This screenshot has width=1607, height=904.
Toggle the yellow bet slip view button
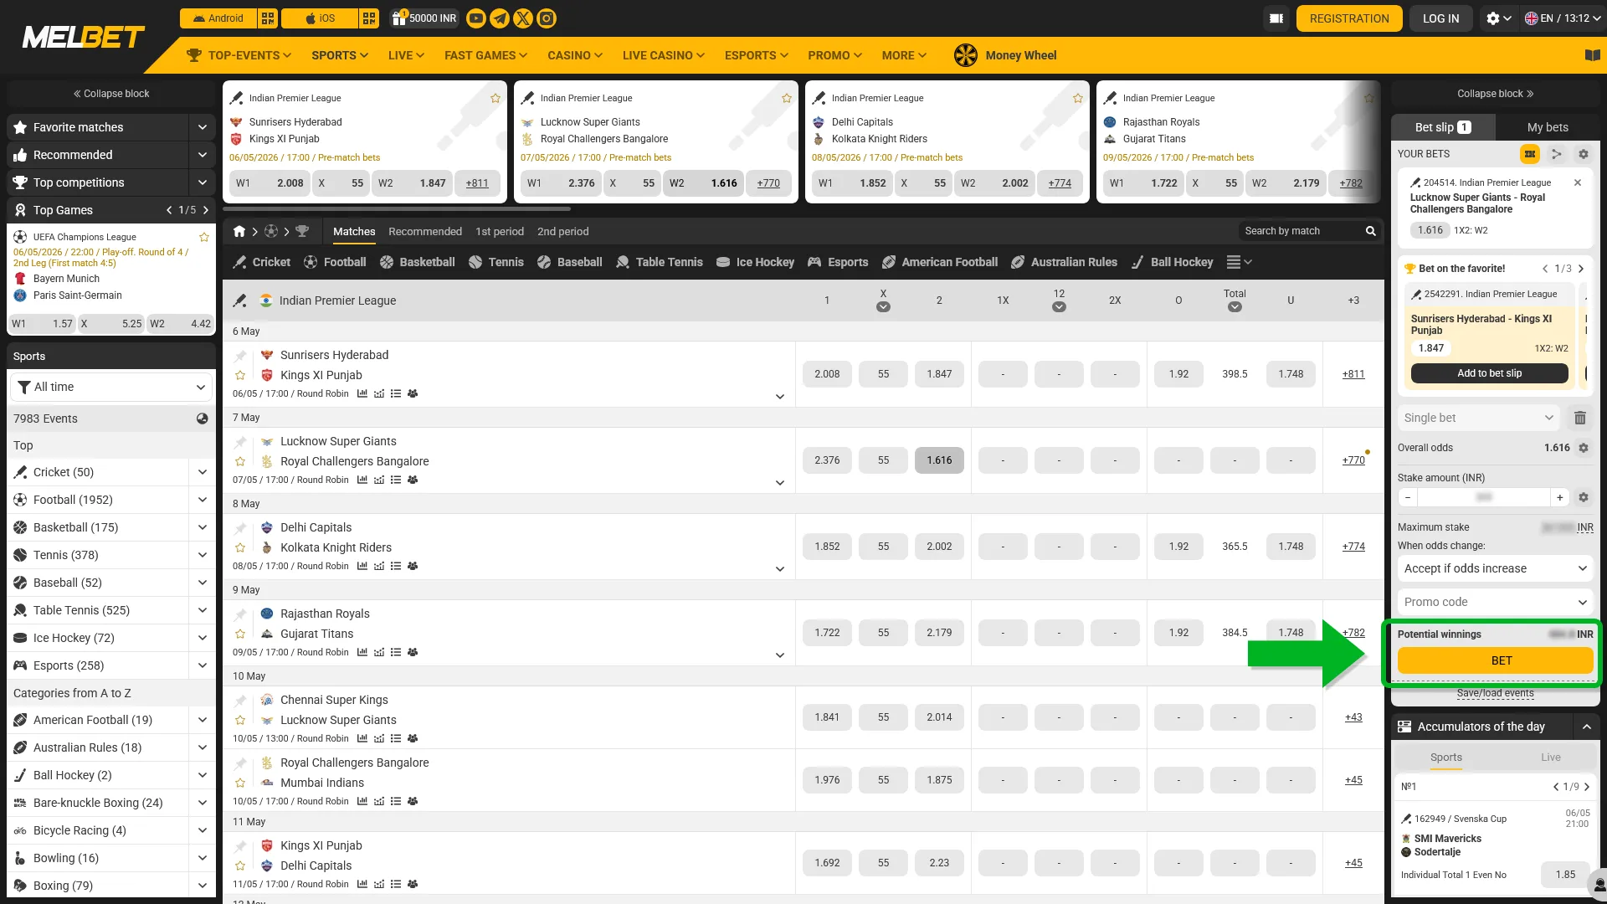(x=1530, y=154)
